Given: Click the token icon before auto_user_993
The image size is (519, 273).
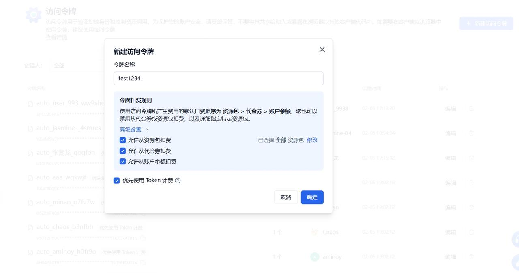Looking at the screenshot, I should [30, 104].
